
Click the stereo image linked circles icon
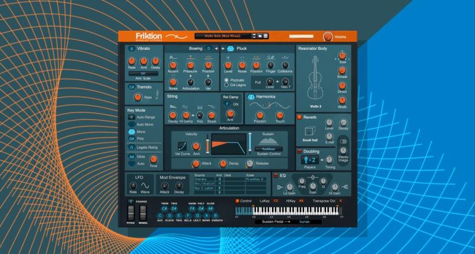[x=343, y=141]
